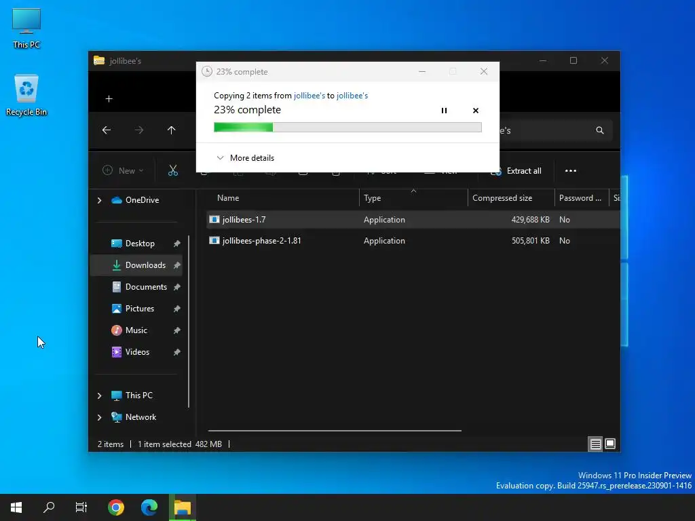Maximize the jollibee's Explorer window
This screenshot has width=695, height=521.
pyautogui.click(x=574, y=60)
